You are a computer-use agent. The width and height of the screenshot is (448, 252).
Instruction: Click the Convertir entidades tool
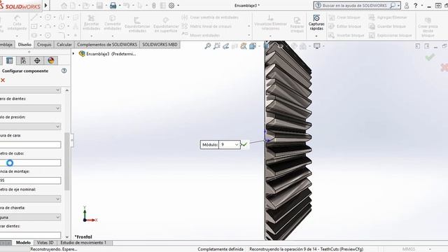(113, 23)
